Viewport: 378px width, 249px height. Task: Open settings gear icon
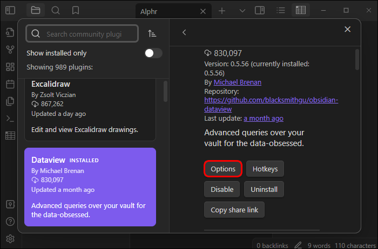click(10, 239)
